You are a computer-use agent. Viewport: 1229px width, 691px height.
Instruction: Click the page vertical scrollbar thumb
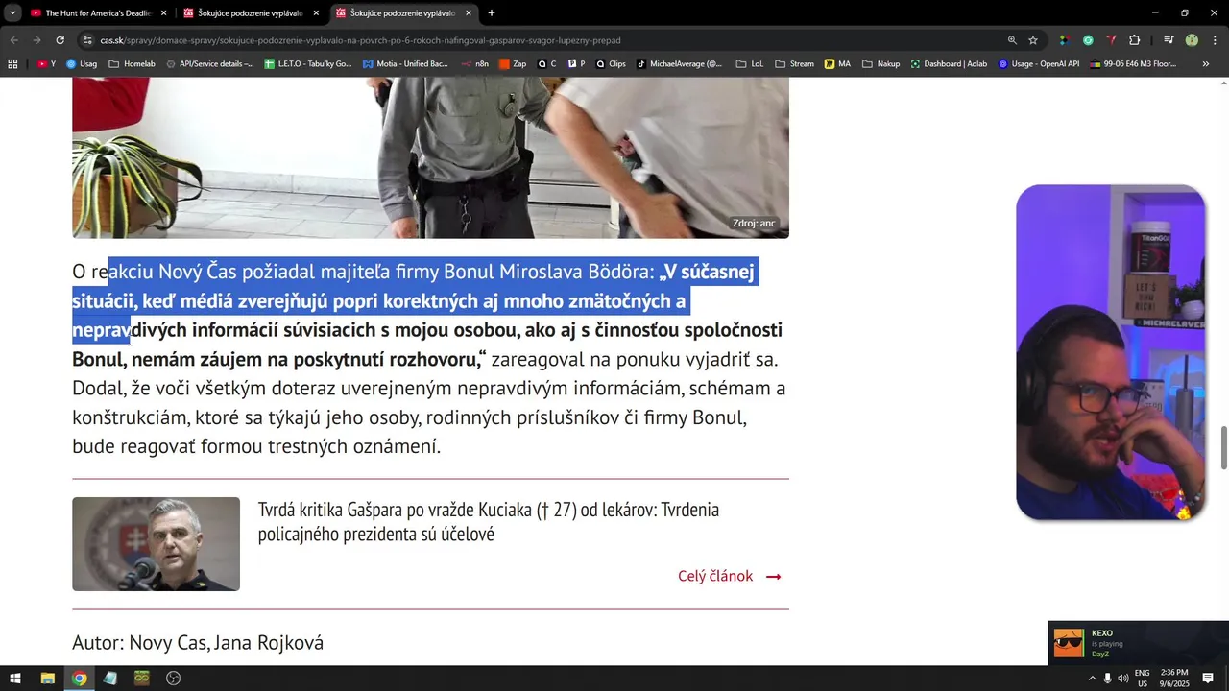[1223, 448]
